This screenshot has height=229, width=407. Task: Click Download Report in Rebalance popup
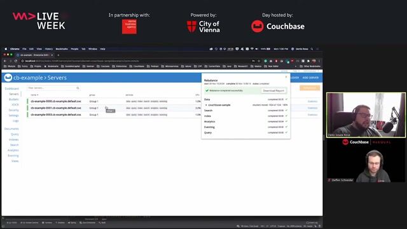click(273, 90)
